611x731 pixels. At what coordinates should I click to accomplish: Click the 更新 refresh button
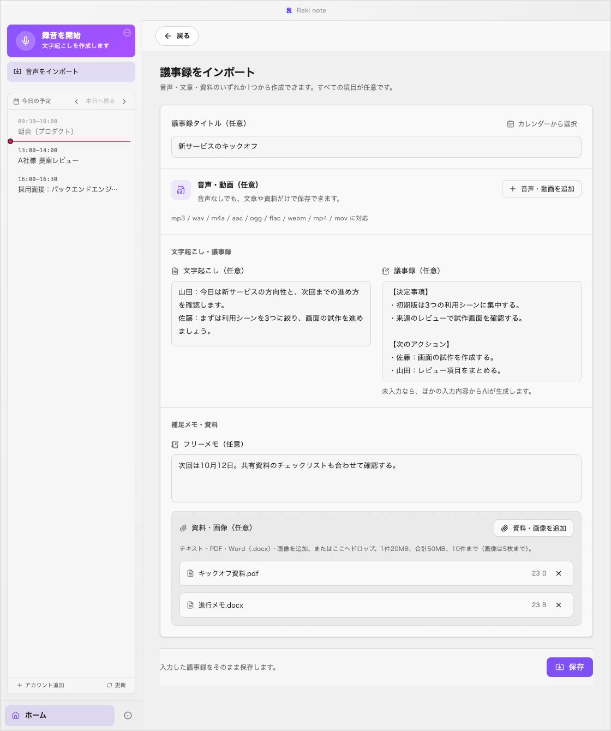pyautogui.click(x=116, y=685)
